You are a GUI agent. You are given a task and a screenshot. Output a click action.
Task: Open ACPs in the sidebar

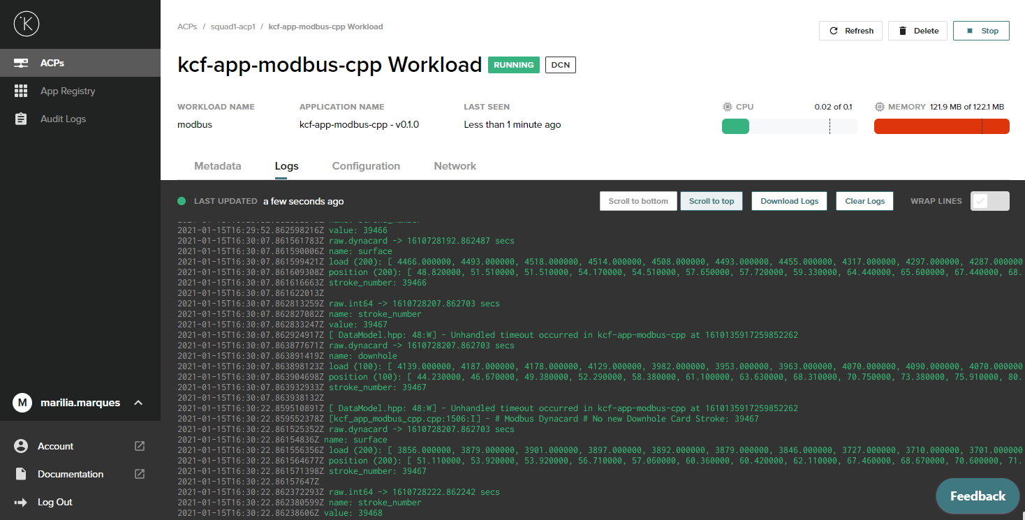(x=80, y=63)
